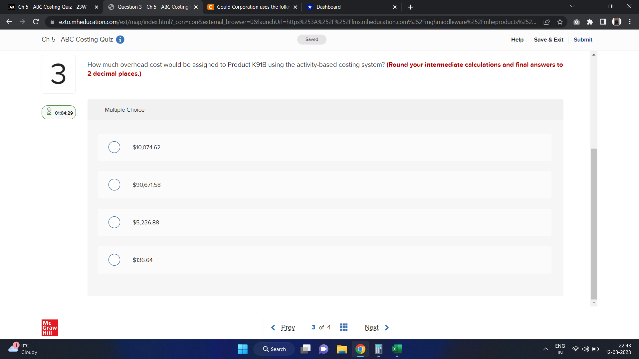Viewport: 639px width, 359px height.
Task: Open the quiz info tooltip icon
Action: pos(120,40)
